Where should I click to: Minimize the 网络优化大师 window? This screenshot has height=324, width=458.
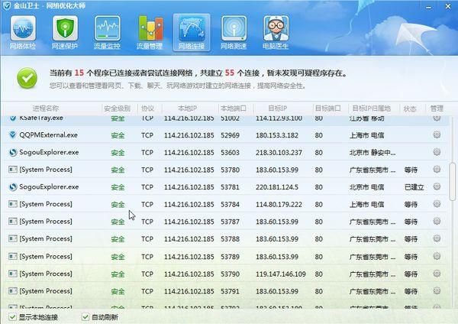428,7
